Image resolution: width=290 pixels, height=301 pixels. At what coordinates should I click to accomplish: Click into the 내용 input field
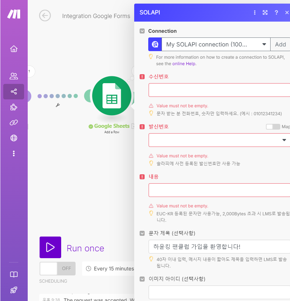pos(219,190)
